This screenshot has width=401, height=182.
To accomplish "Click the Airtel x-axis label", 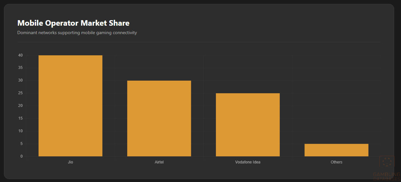I will click(159, 162).
